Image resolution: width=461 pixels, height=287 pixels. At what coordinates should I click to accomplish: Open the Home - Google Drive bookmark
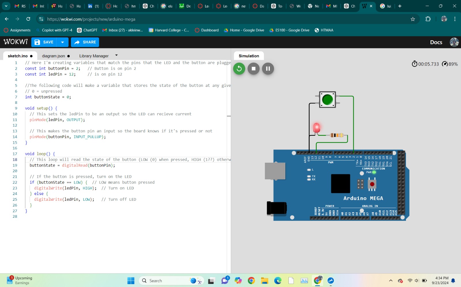pyautogui.click(x=244, y=30)
